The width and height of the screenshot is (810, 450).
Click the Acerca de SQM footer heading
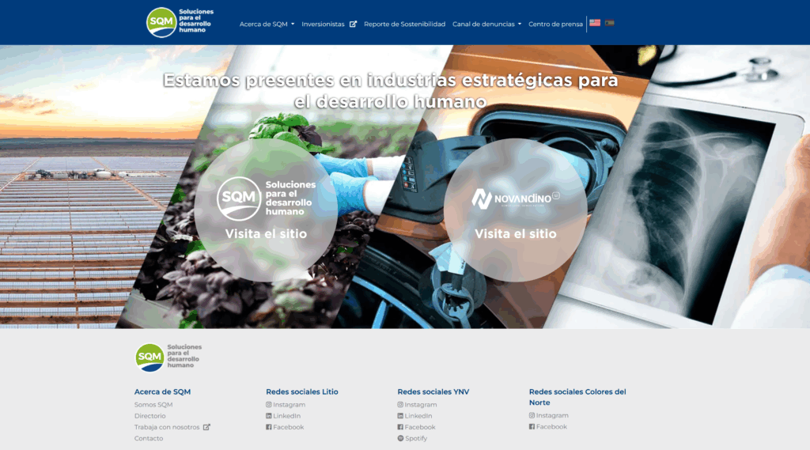tap(162, 391)
